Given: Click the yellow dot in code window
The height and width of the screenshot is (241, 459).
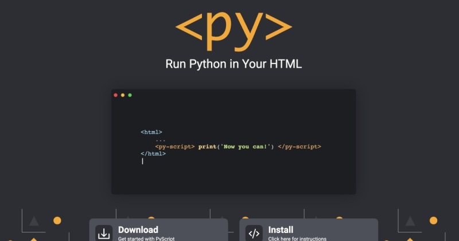Looking at the screenshot, I should tap(123, 95).
